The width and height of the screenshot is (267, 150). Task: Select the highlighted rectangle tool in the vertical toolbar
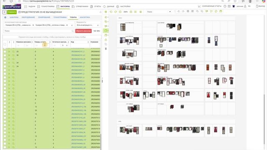pos(106,30)
